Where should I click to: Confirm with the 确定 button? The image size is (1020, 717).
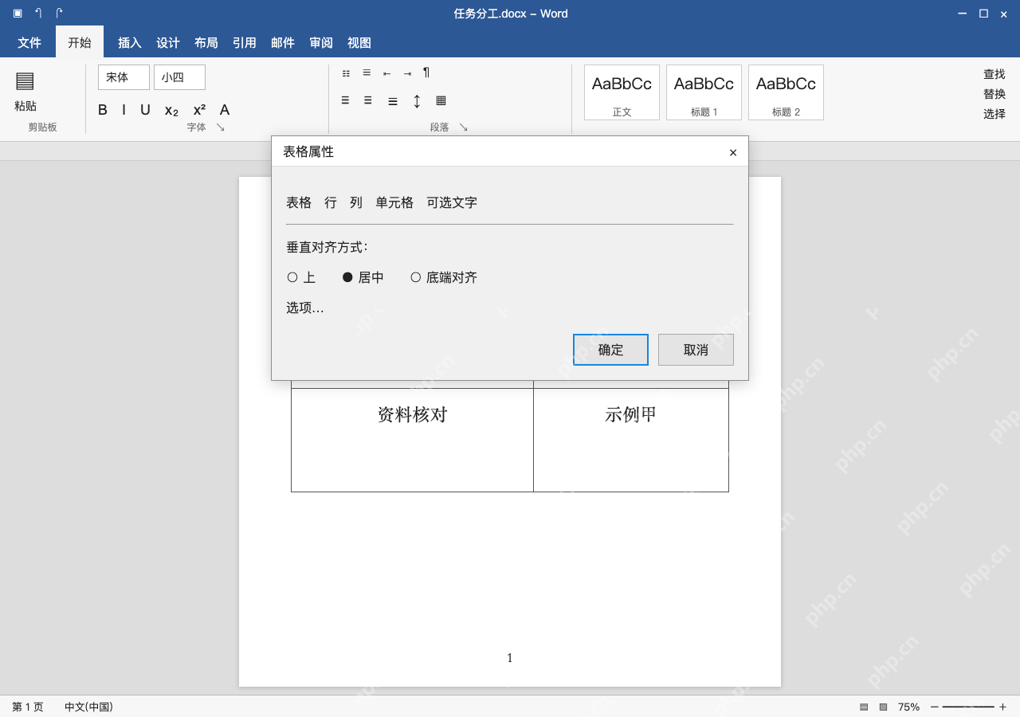click(610, 350)
